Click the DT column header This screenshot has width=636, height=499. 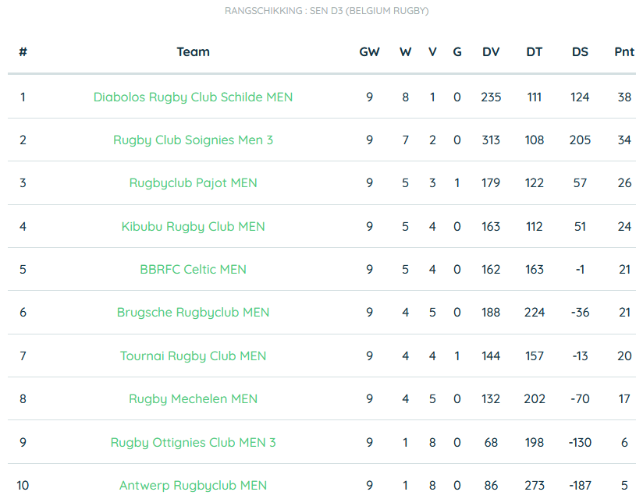535,52
